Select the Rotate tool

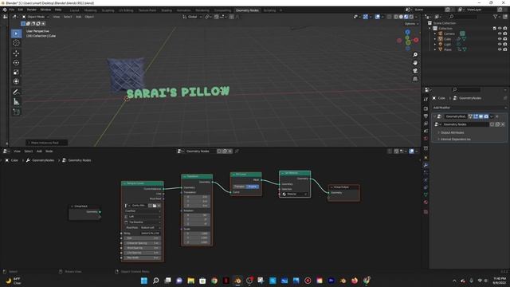[x=16, y=62]
